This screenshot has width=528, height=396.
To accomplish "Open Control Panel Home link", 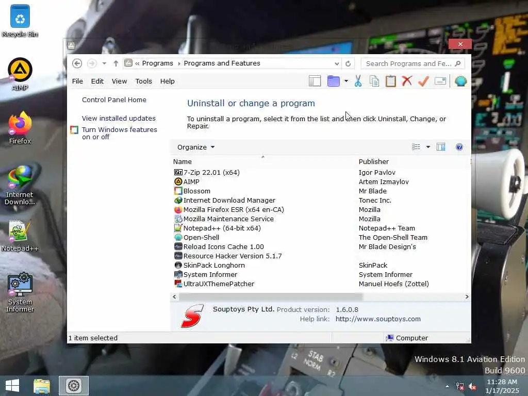I will tap(114, 100).
